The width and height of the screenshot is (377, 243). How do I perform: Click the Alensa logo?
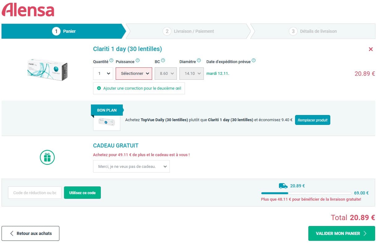coord(28,10)
